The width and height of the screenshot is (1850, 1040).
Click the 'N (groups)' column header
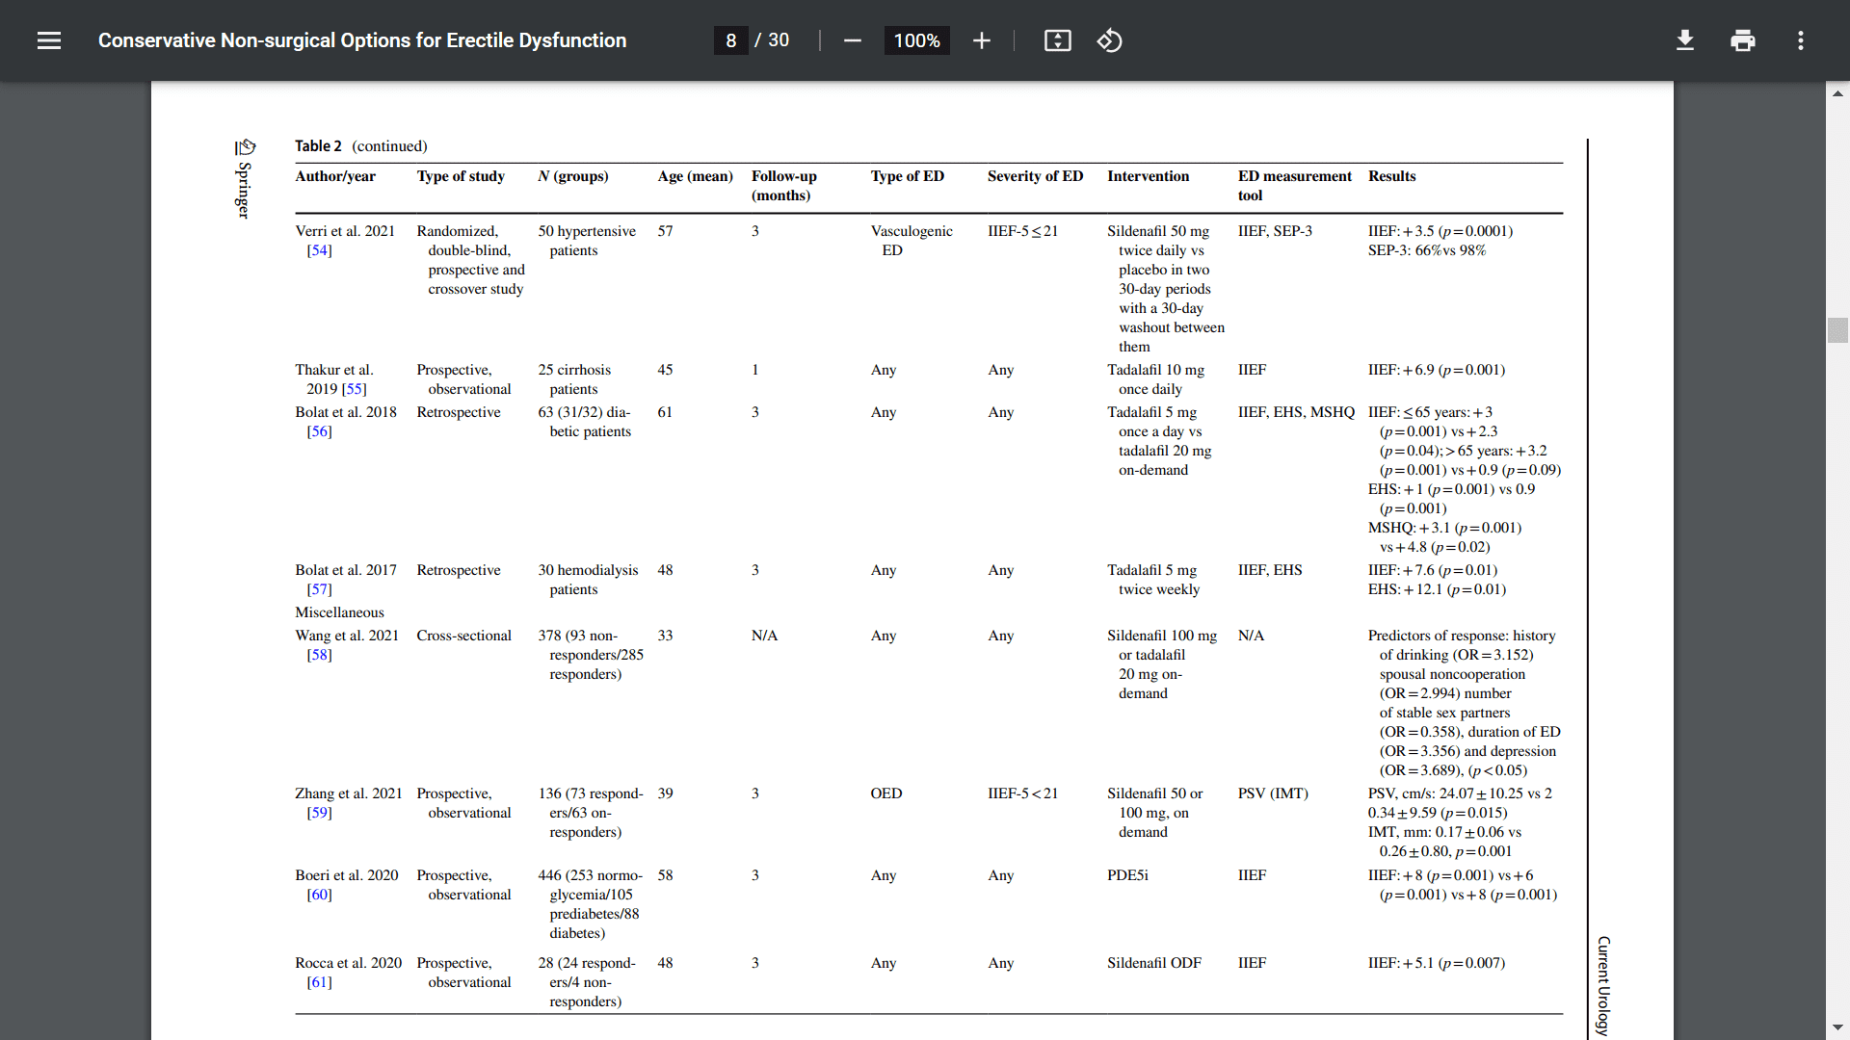[x=573, y=176]
